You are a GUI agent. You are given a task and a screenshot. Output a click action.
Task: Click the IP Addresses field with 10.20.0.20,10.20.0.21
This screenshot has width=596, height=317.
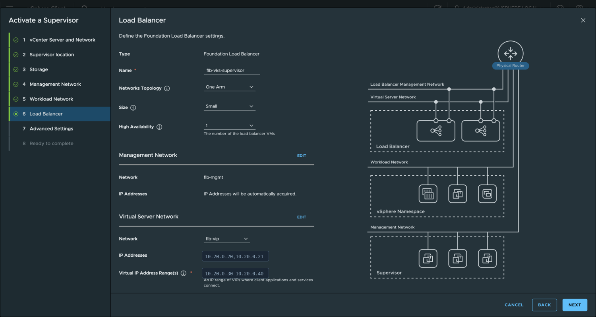tap(235, 256)
